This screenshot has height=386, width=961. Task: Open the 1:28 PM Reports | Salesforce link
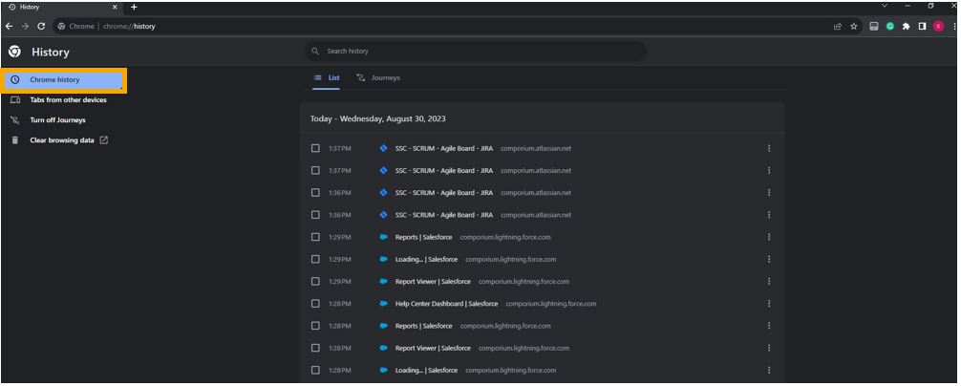(423, 326)
